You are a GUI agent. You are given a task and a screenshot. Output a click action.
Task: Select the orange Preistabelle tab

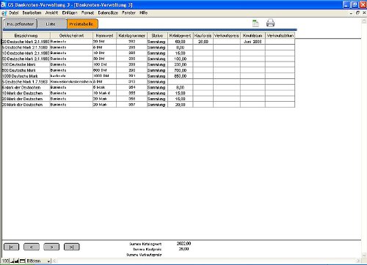[82, 24]
